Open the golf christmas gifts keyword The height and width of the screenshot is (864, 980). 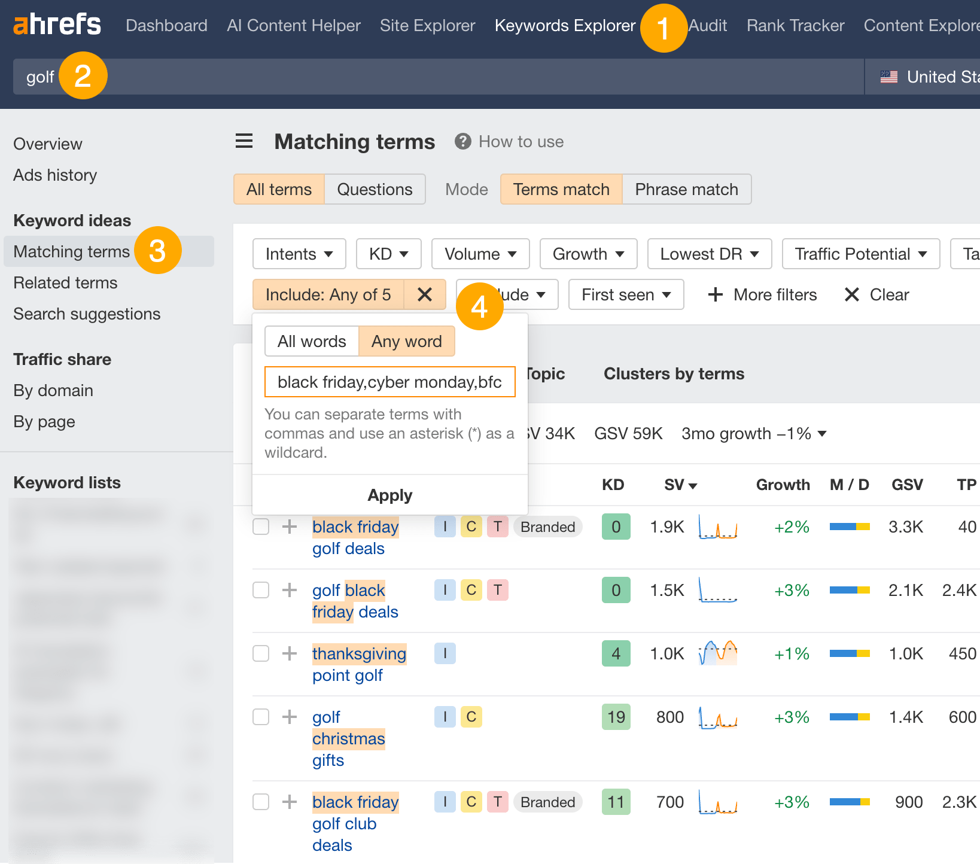pyautogui.click(x=348, y=738)
